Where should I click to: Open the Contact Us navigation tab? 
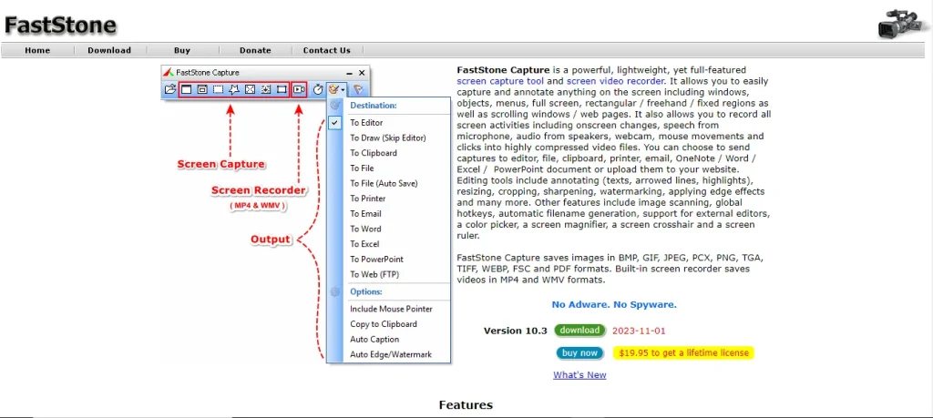point(327,50)
